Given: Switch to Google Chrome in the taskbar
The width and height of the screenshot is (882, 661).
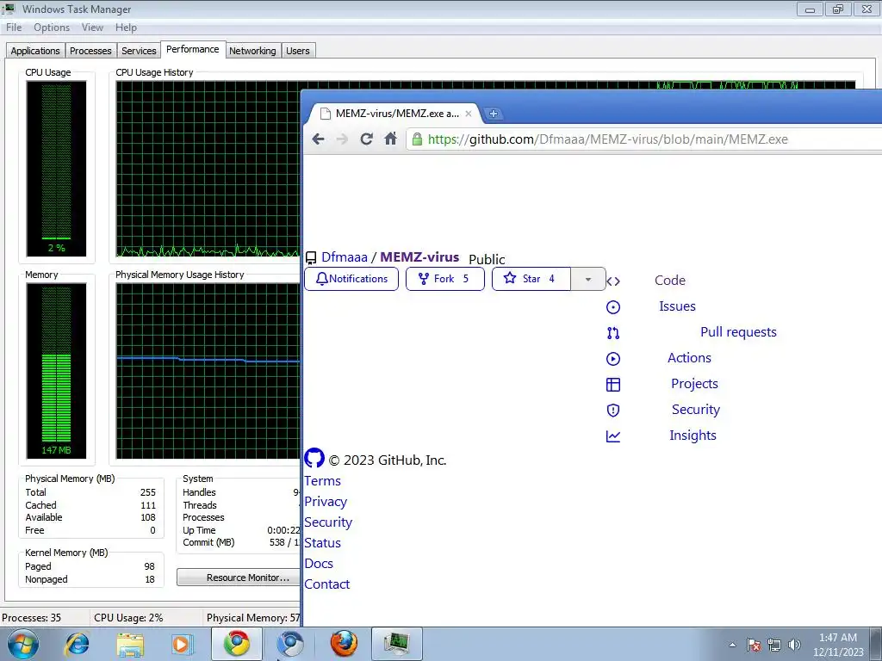Looking at the screenshot, I should coord(237,644).
